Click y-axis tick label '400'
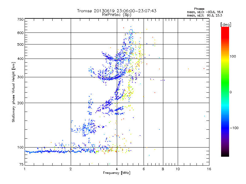The height and width of the screenshot is (184, 246). tap(20, 59)
